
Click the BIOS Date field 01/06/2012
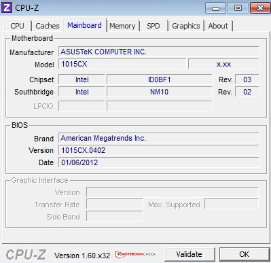[158, 162]
